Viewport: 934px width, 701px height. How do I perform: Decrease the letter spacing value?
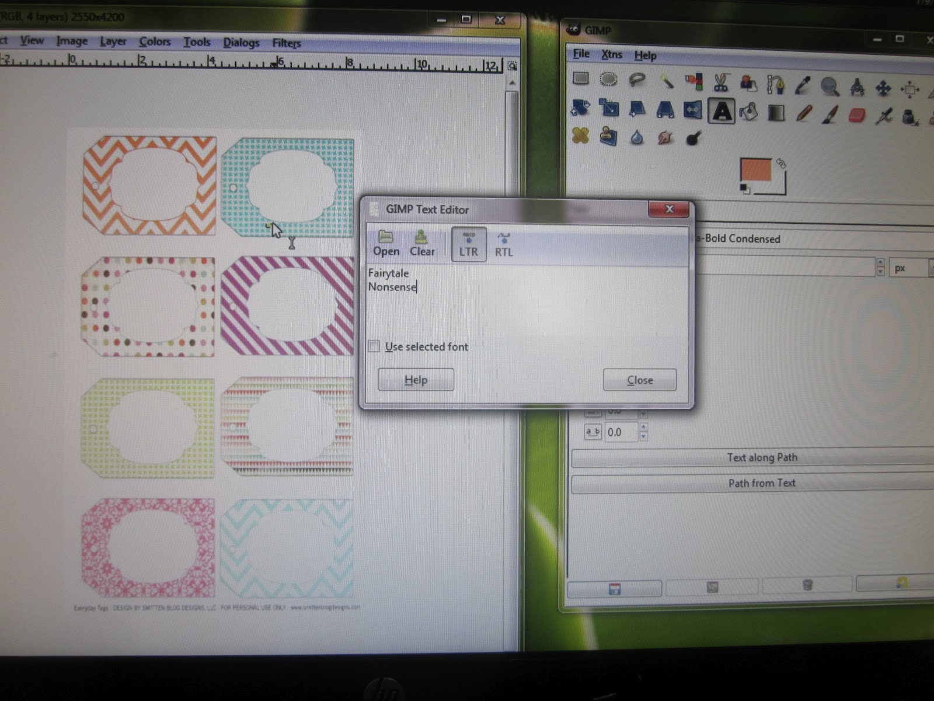(x=643, y=436)
